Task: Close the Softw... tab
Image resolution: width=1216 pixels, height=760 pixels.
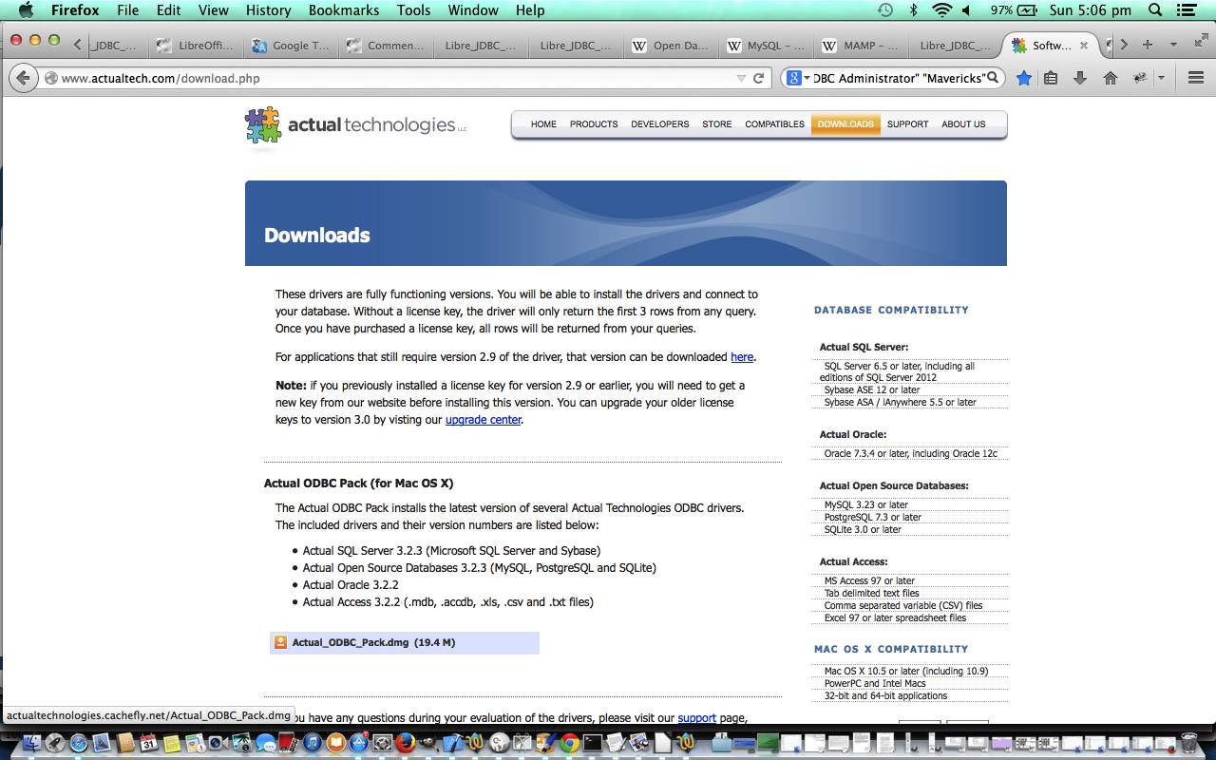Action: point(1084,46)
